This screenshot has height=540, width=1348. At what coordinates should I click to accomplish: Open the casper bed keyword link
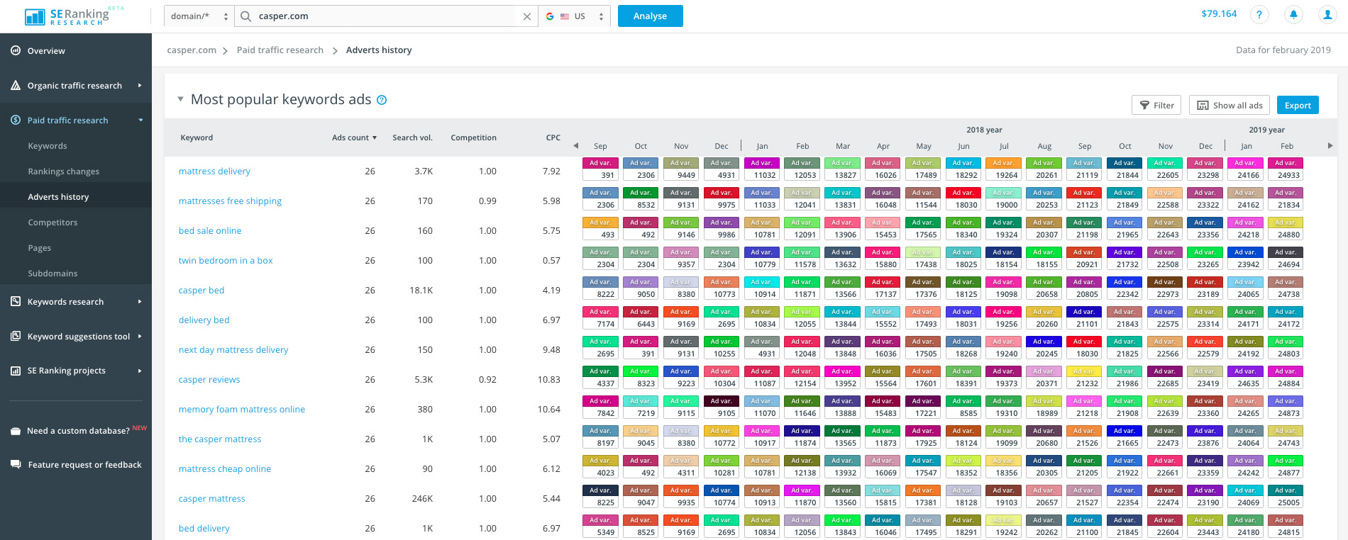(201, 291)
